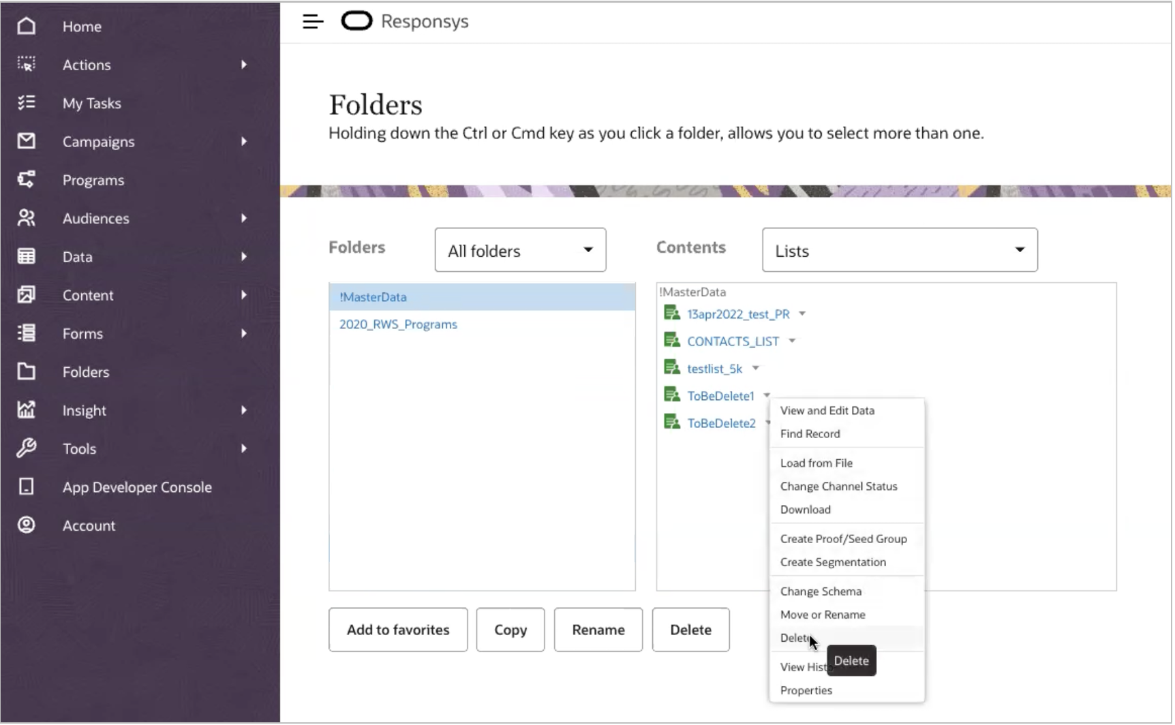Open the CONTACTS_LIST link
This screenshot has height=725, width=1175.
coord(733,341)
